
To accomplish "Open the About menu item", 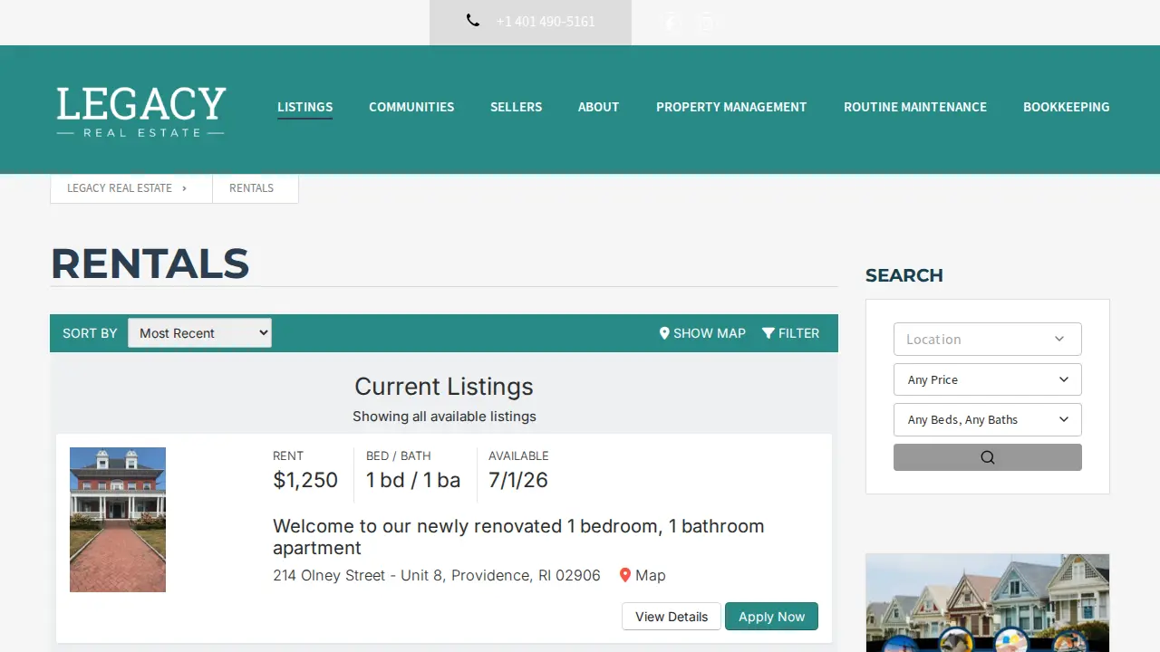I will point(598,107).
